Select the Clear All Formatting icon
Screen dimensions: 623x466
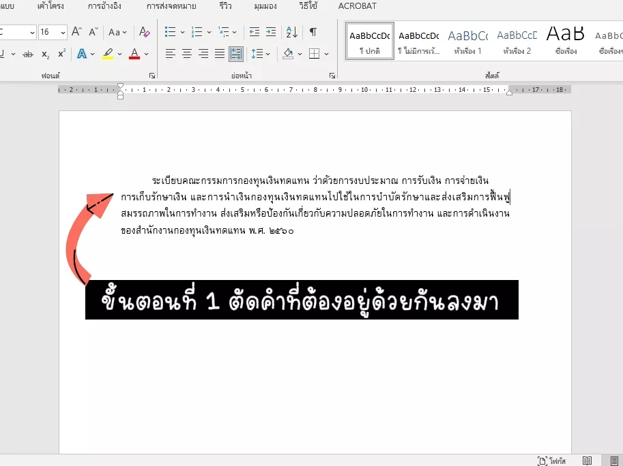click(145, 32)
